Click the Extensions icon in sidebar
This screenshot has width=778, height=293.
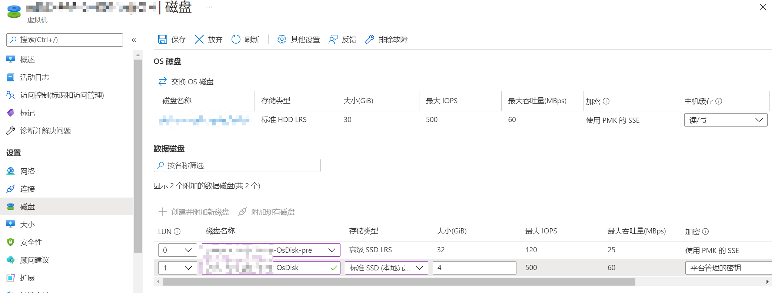click(x=11, y=277)
